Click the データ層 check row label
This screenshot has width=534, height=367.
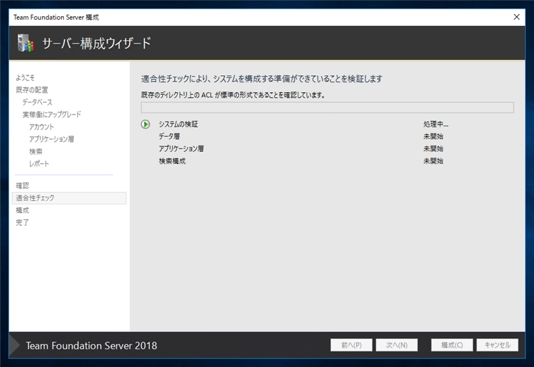169,136
